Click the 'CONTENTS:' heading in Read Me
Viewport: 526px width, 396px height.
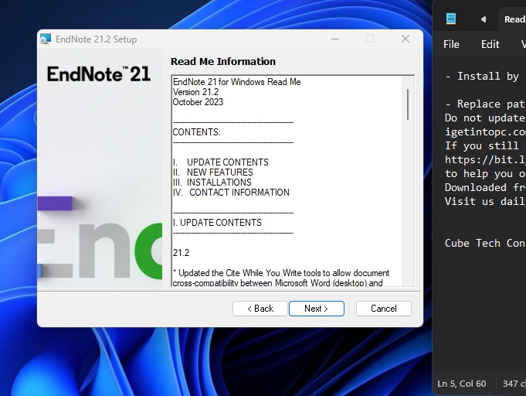pyautogui.click(x=197, y=132)
